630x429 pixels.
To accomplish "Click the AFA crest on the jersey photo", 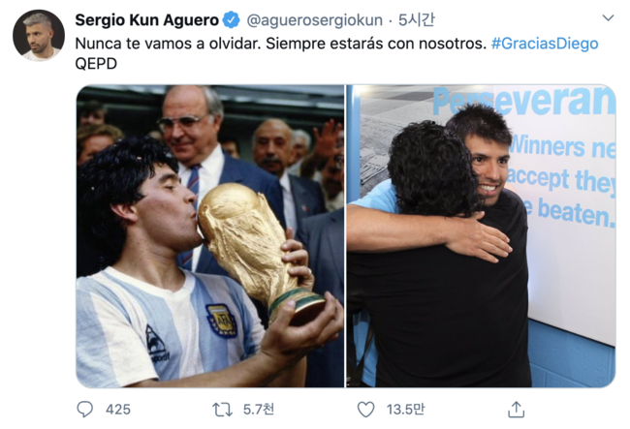I will (x=221, y=321).
